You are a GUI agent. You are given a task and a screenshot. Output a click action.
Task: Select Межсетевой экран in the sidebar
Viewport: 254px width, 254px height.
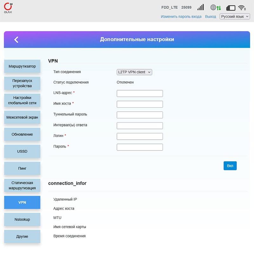(22, 117)
